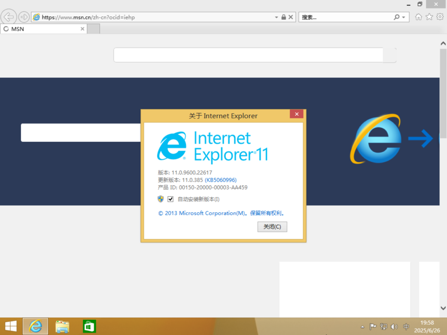Open the Windows Start button

point(11,326)
